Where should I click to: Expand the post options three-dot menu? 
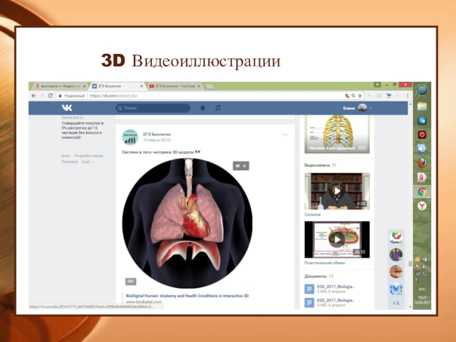(x=285, y=135)
